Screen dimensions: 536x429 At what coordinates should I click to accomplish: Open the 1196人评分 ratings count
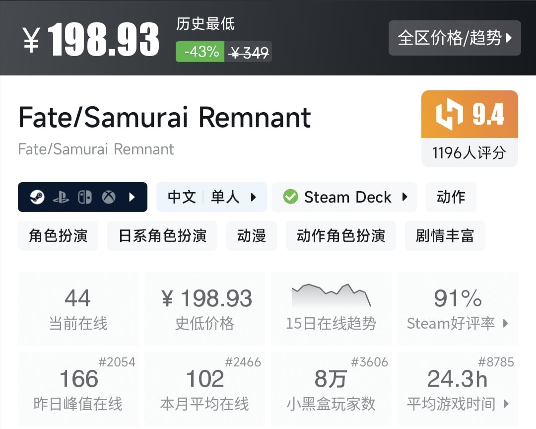[469, 152]
